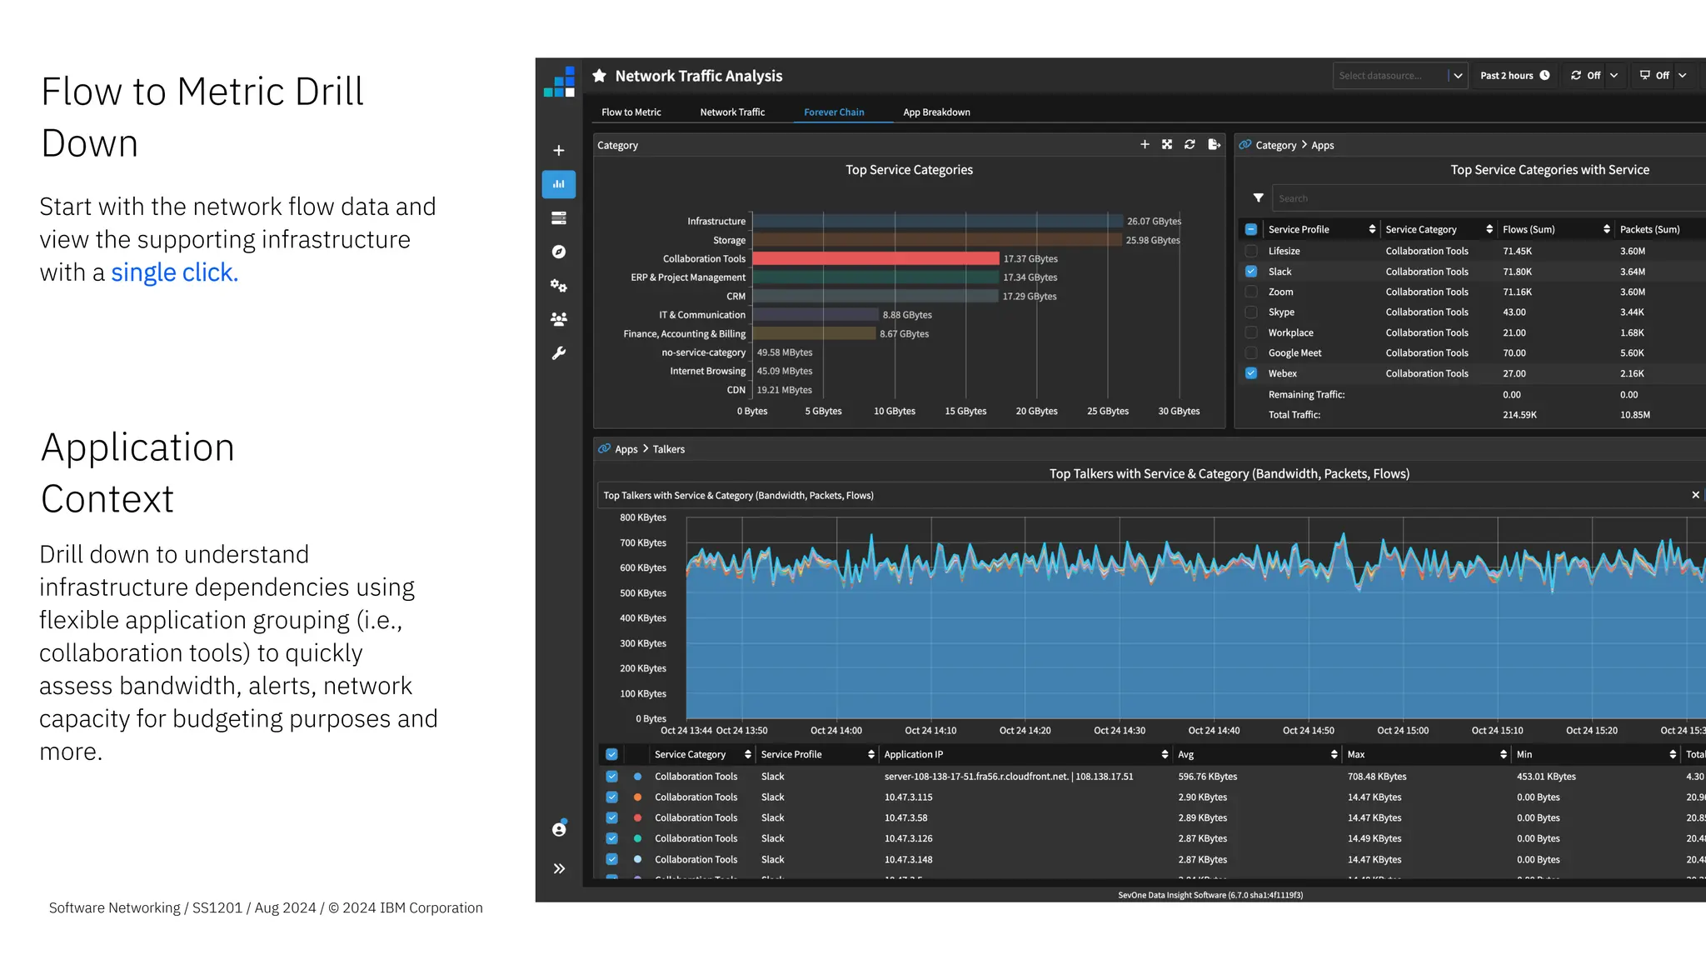Image resolution: width=1706 pixels, height=960 pixels.
Task: Click the Past 2 hours time range button
Action: (1514, 75)
